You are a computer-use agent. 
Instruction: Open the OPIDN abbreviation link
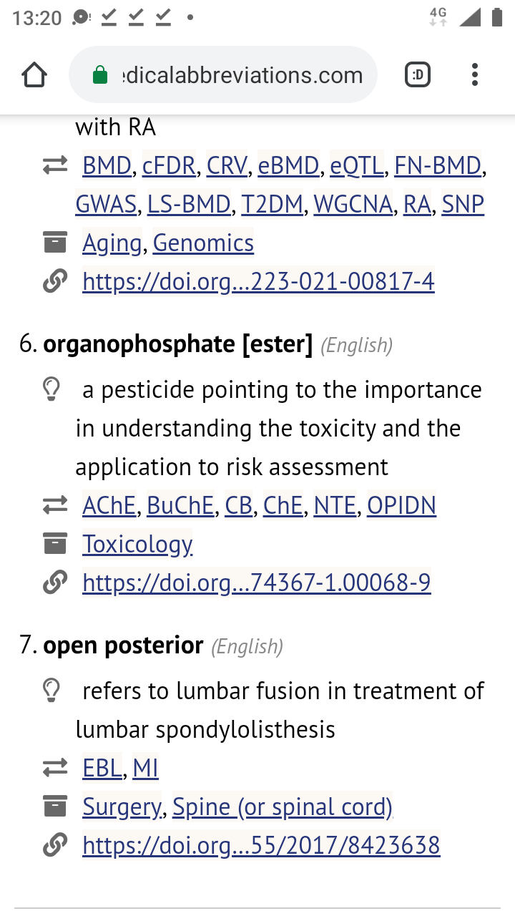pos(401,506)
